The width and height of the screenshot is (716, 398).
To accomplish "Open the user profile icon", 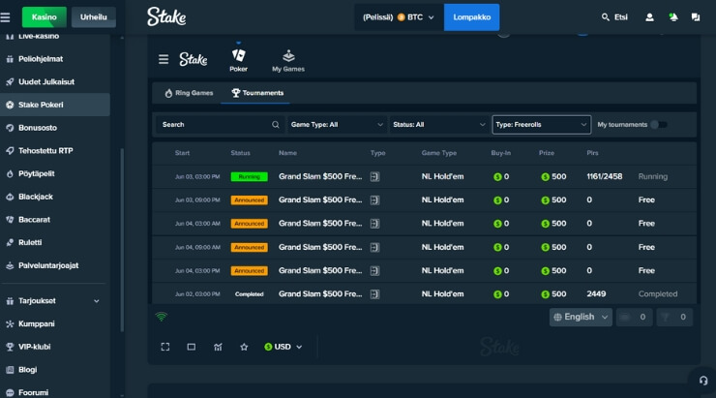I will [x=649, y=17].
